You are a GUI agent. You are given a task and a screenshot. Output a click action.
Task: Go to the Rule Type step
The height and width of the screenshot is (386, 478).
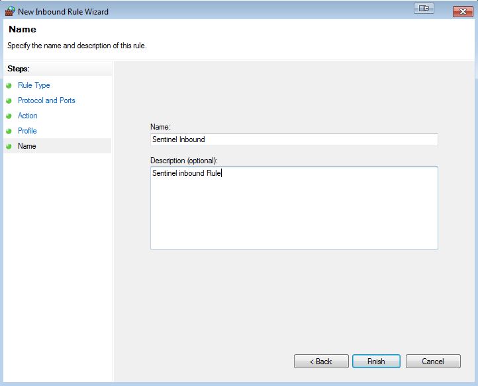34,85
